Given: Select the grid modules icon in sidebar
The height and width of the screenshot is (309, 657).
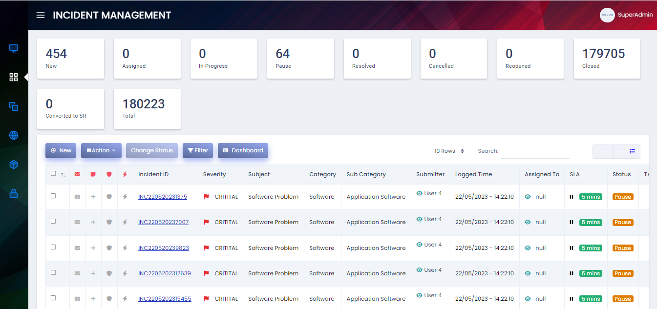Looking at the screenshot, I should [x=14, y=77].
